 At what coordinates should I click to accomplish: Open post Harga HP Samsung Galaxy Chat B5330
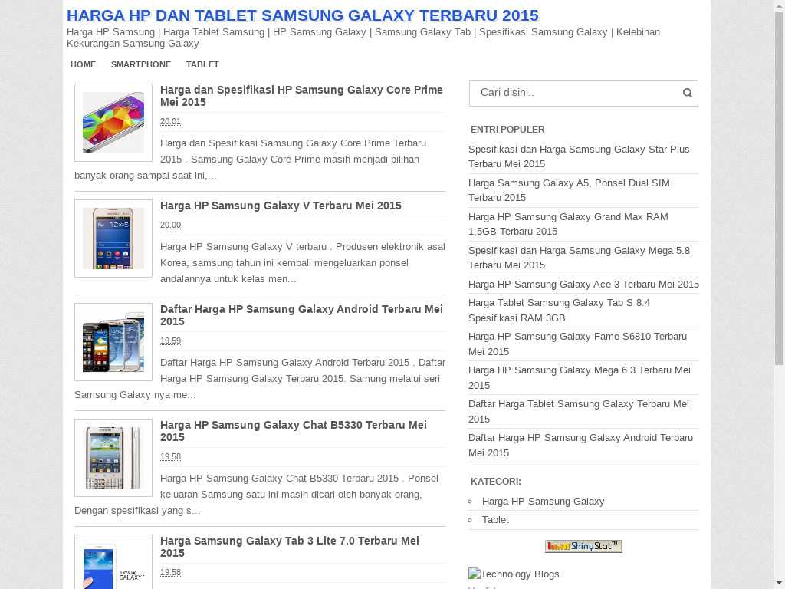coord(294,431)
